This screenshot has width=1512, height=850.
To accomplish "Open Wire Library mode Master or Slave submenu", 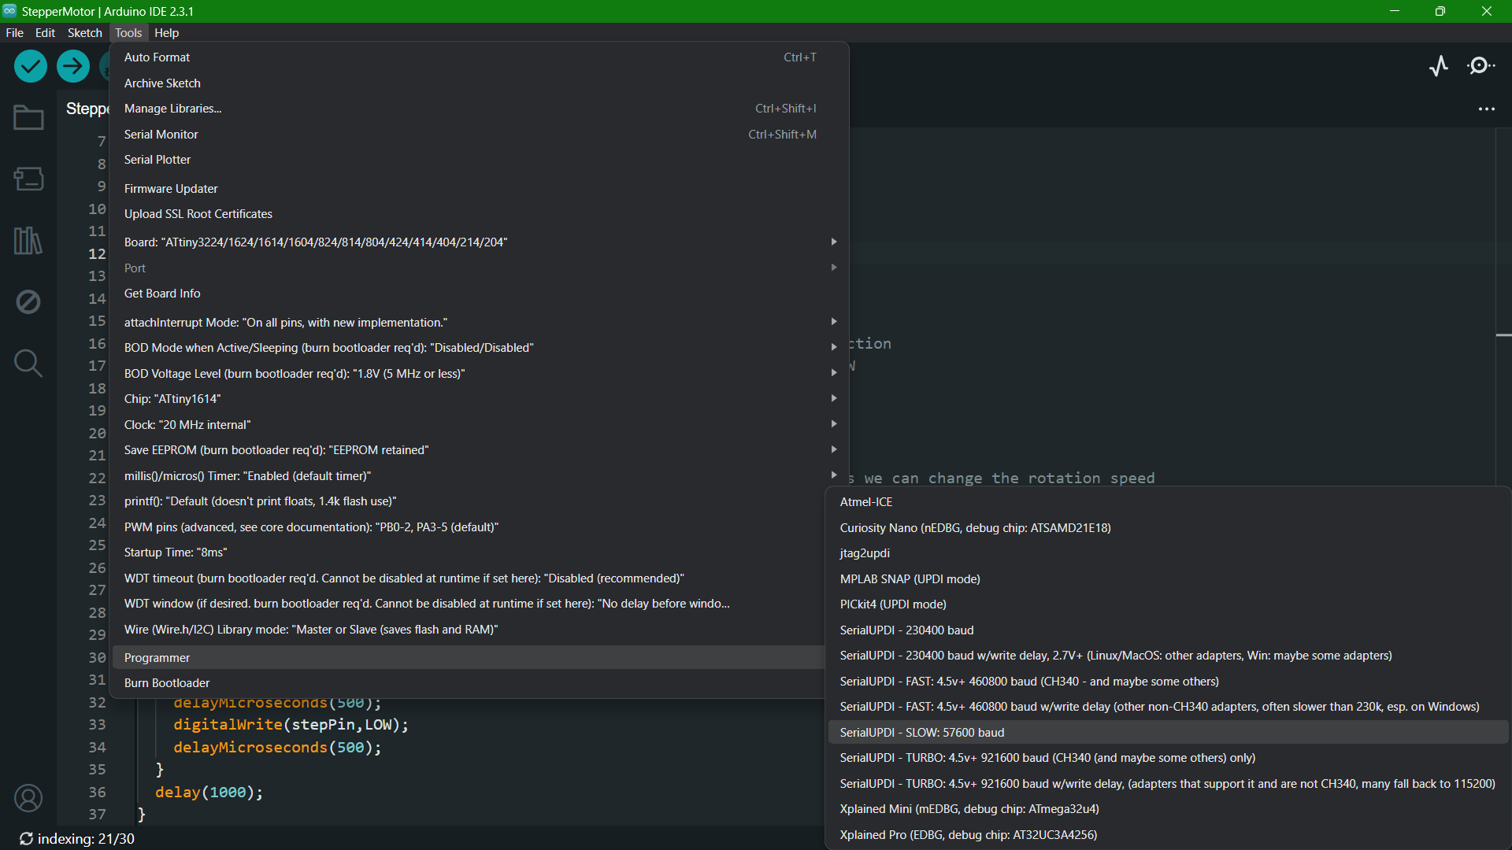I will [x=469, y=630].
